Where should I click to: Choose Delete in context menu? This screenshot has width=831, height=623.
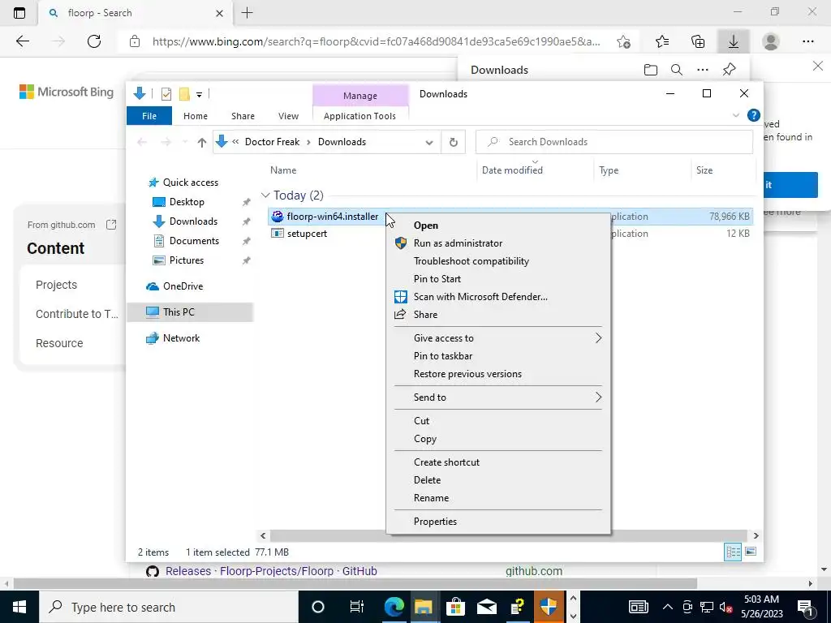pyautogui.click(x=497, y=480)
